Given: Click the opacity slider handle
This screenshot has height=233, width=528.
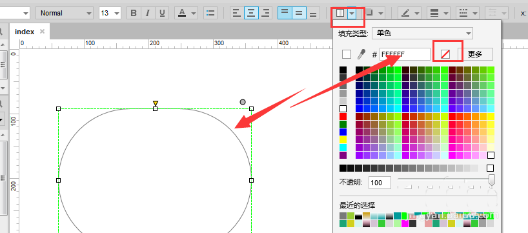Looking at the screenshot, I should 492,179.
